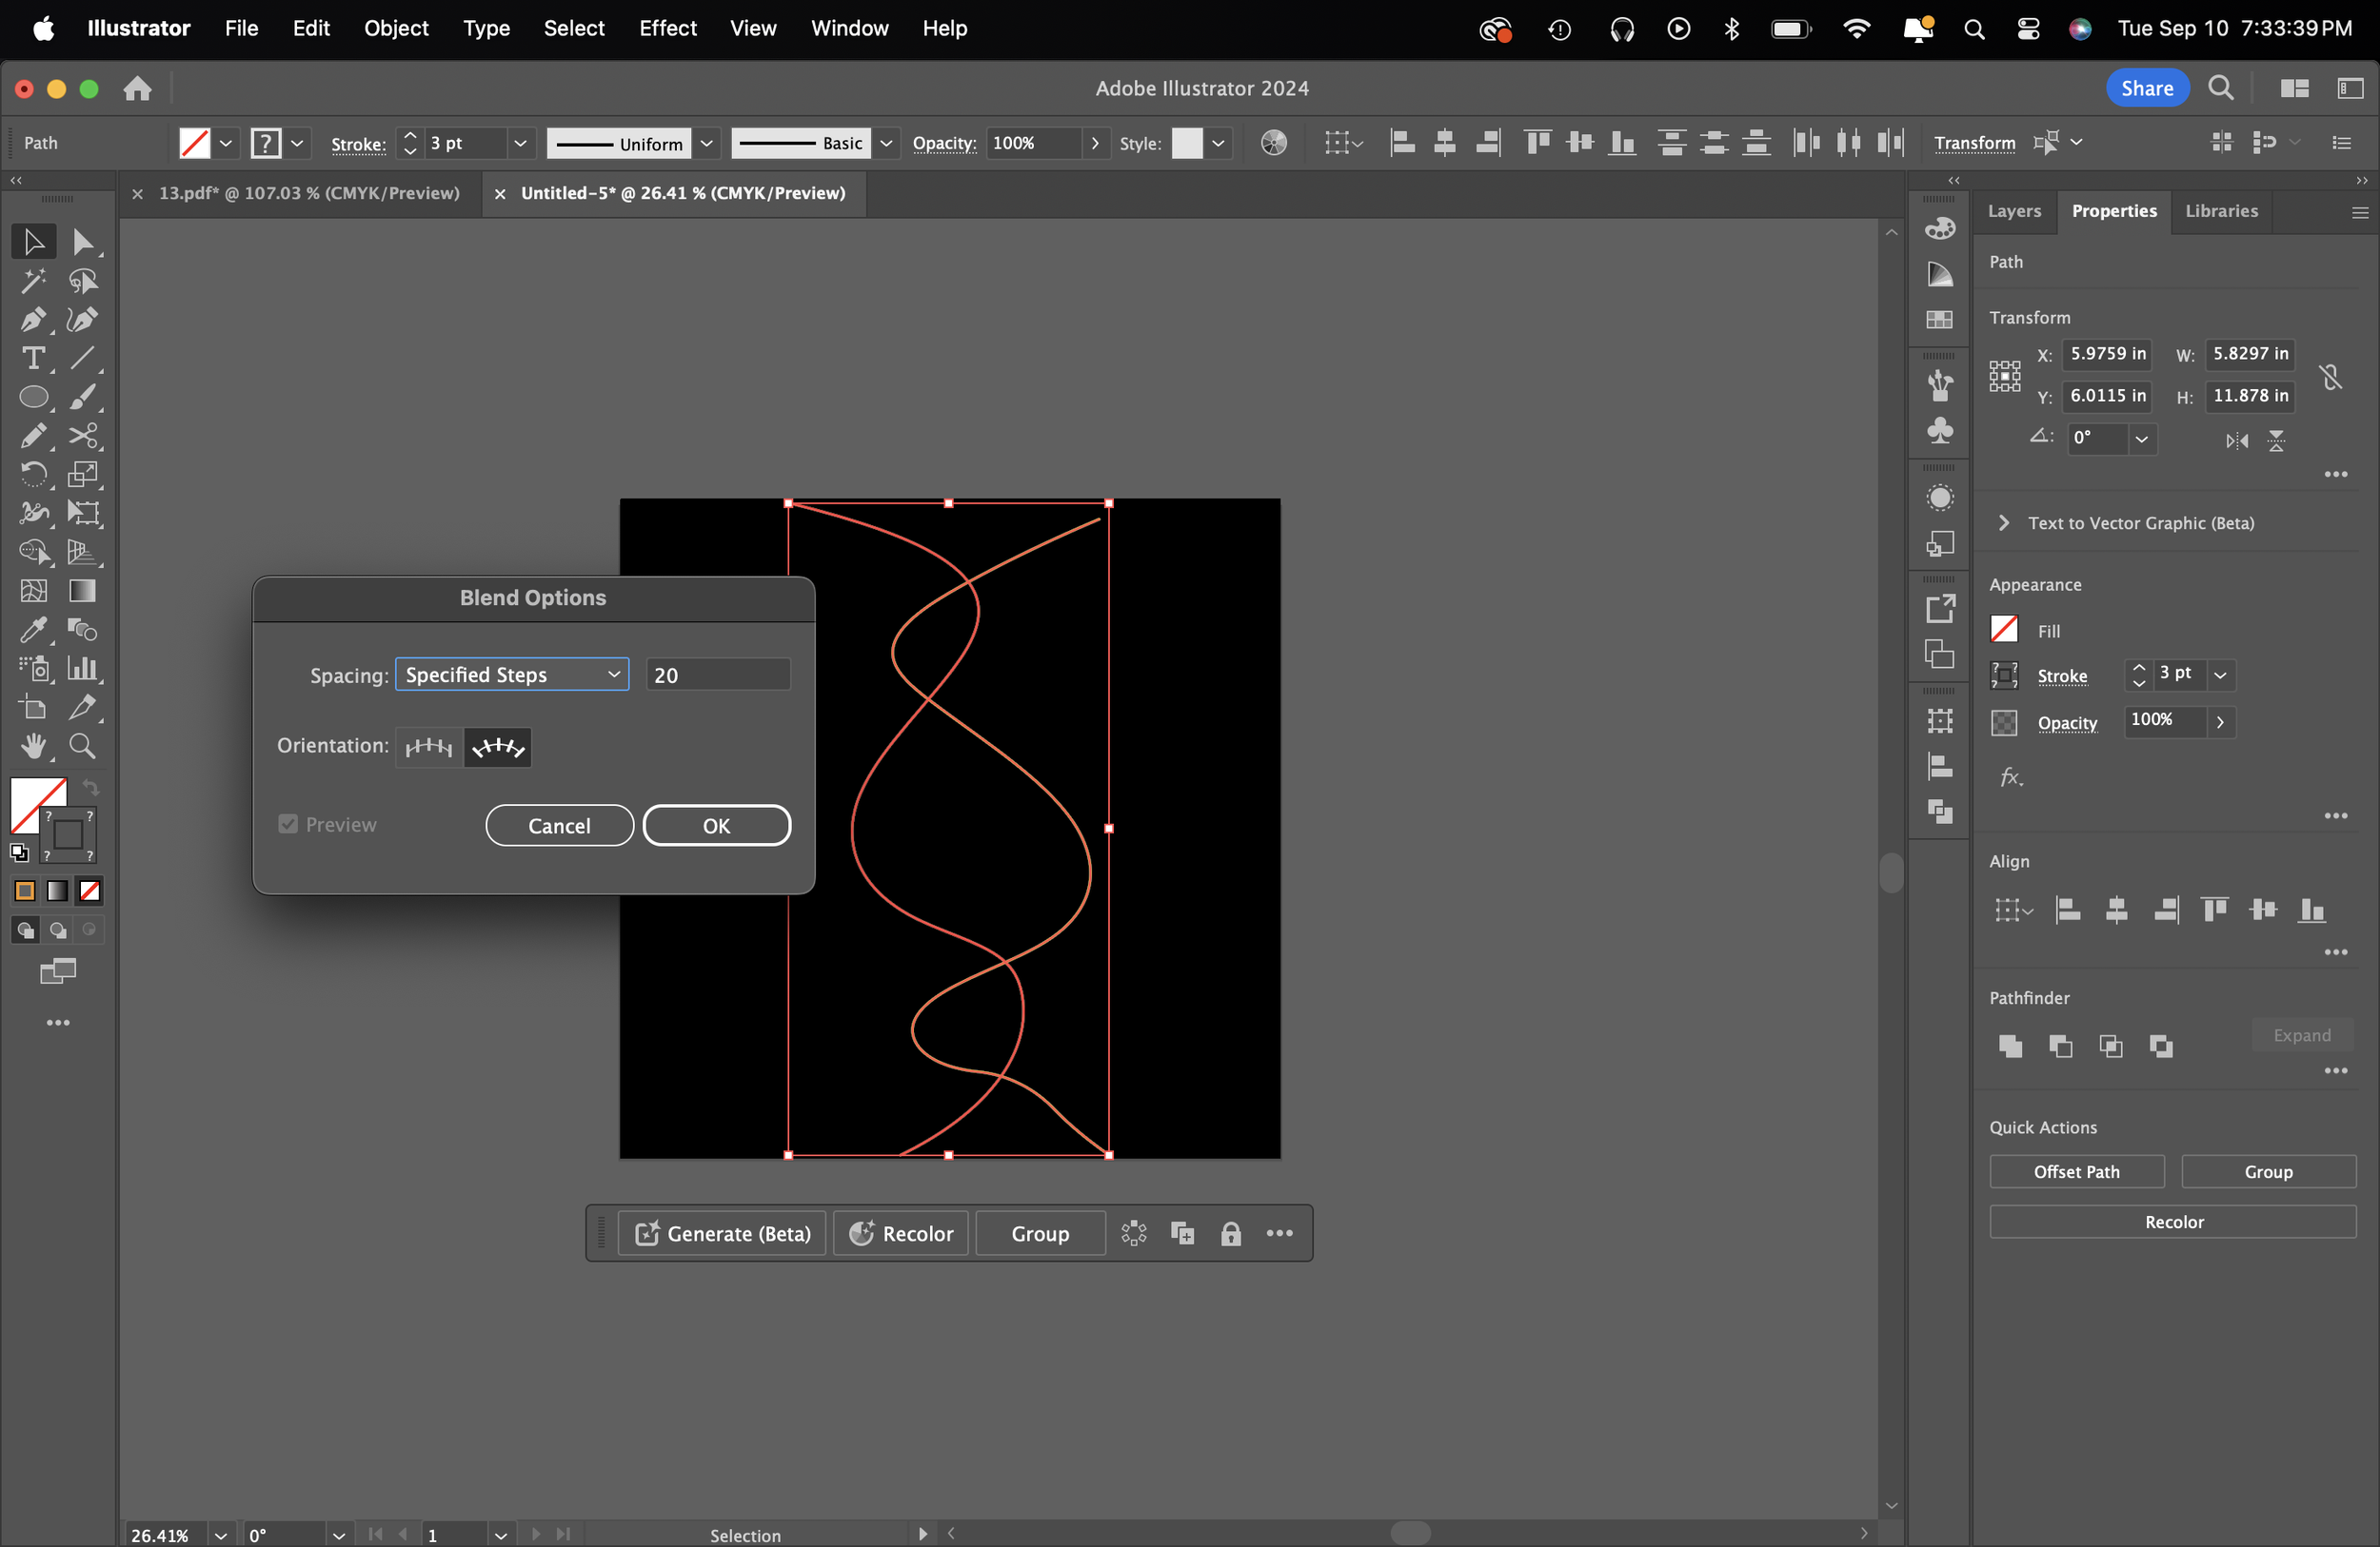This screenshot has height=1547, width=2380.
Task: Open the Effect menu
Action: click(x=667, y=28)
